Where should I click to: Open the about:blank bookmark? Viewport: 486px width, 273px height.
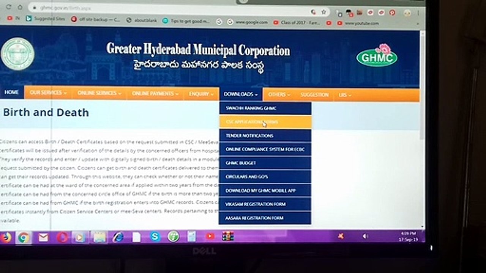[142, 20]
